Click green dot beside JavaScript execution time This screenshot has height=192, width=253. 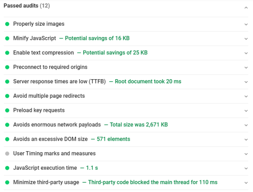tap(7, 168)
